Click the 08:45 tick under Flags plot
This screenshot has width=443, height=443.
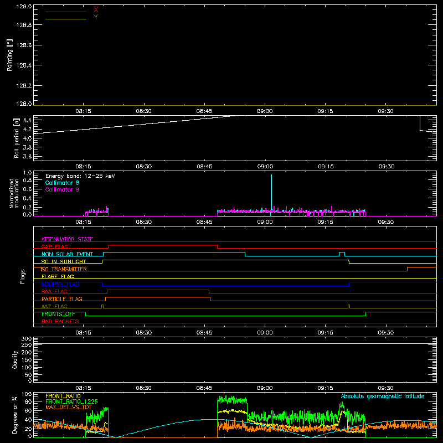tap(204, 333)
